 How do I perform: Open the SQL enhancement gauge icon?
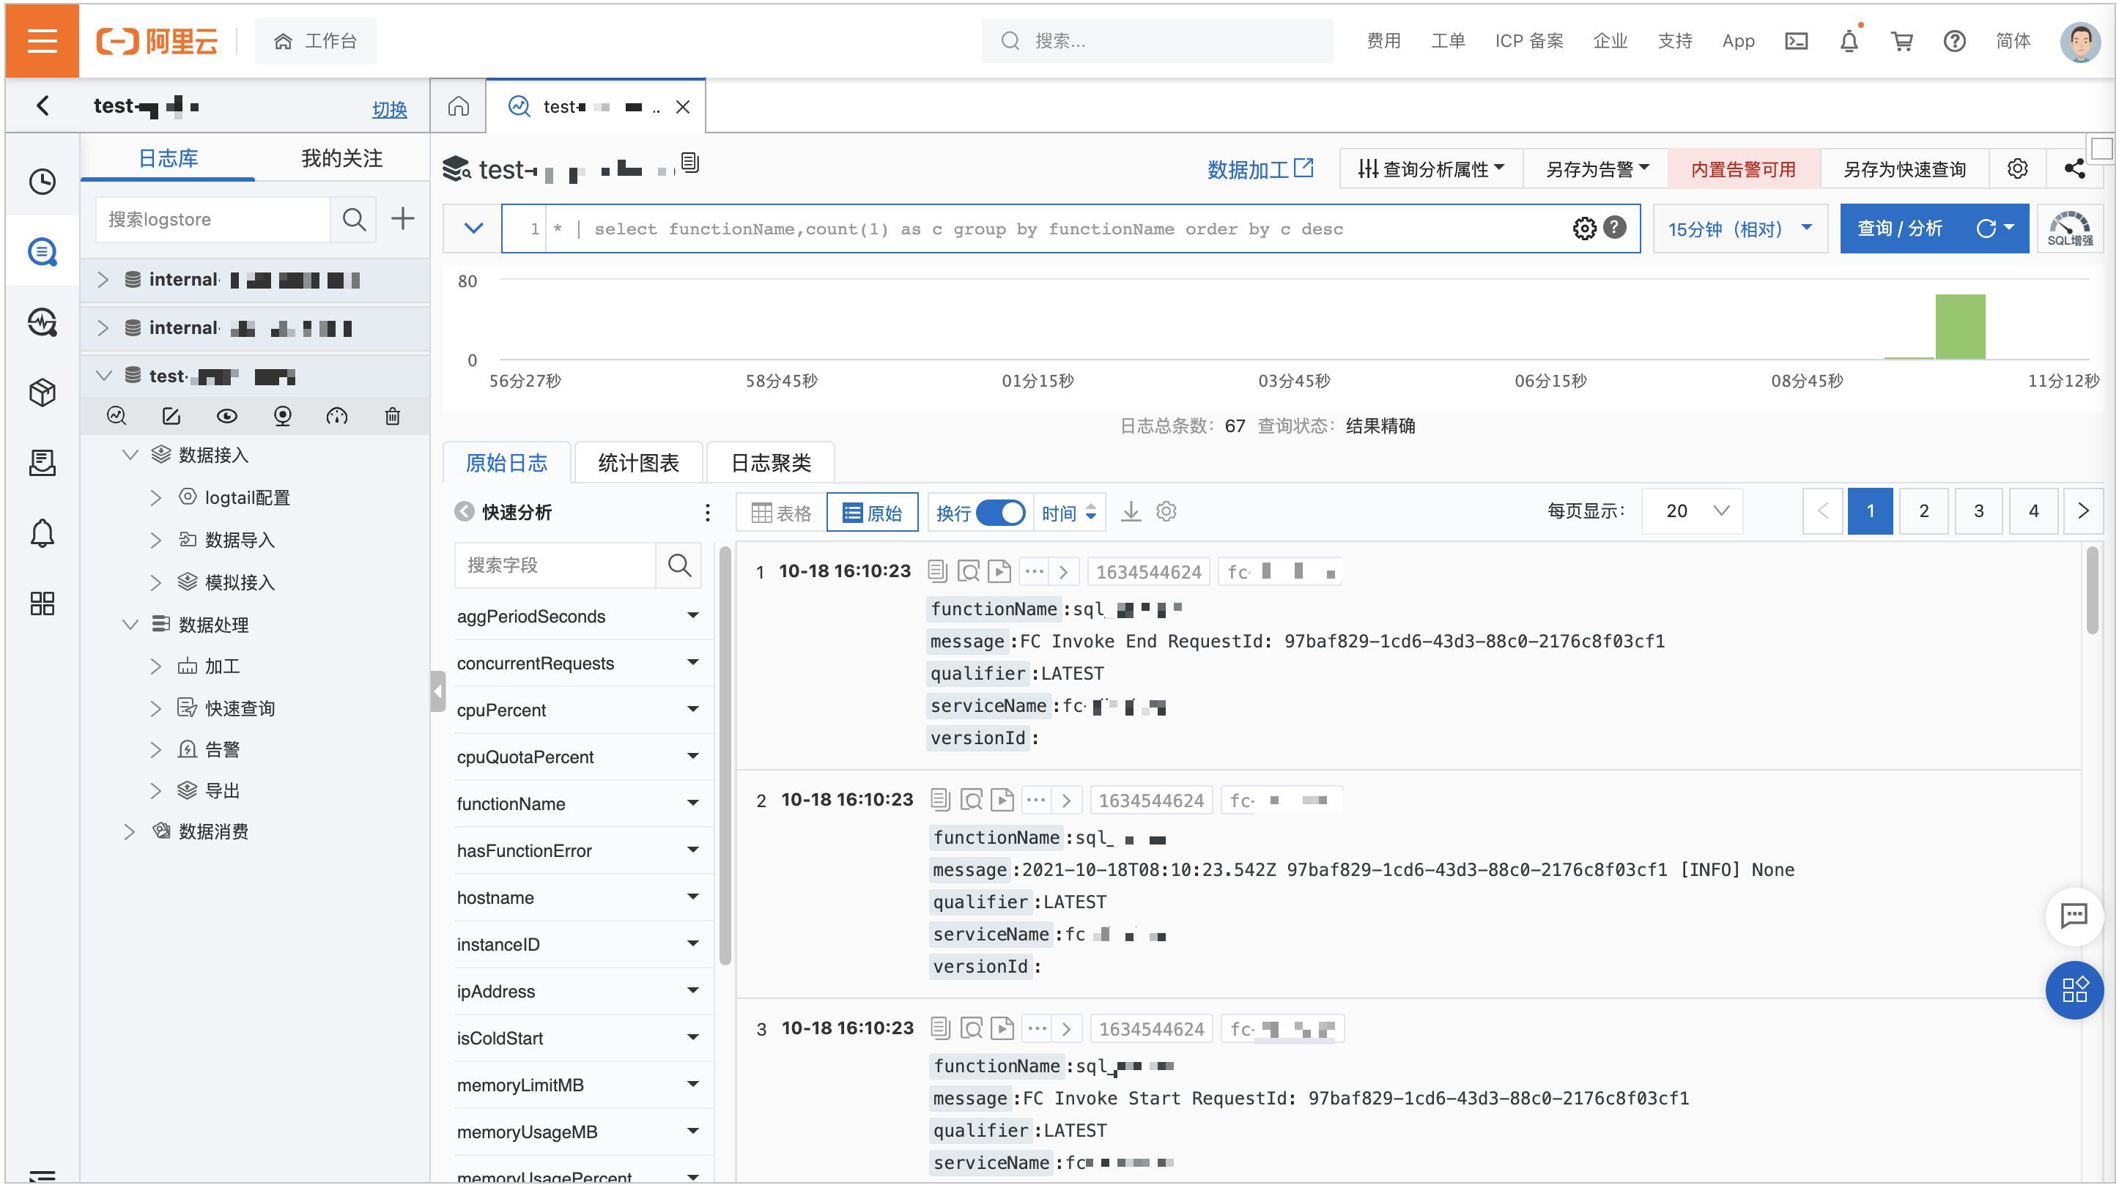2071,228
